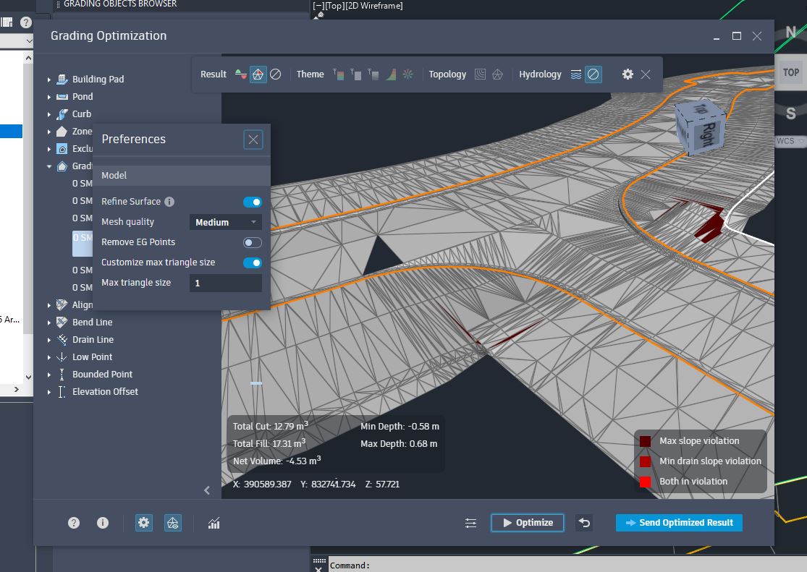The image size is (807, 572).
Task: Click the TOP face on AutoCAD ViewCube
Action: (791, 72)
